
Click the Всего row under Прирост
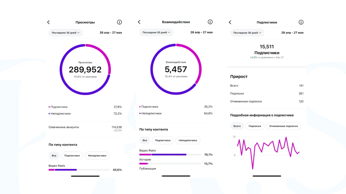point(267,86)
